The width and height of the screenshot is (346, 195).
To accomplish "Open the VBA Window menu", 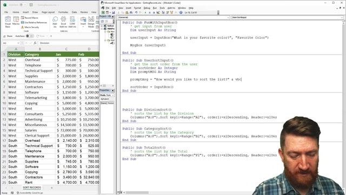I will click(182, 8).
